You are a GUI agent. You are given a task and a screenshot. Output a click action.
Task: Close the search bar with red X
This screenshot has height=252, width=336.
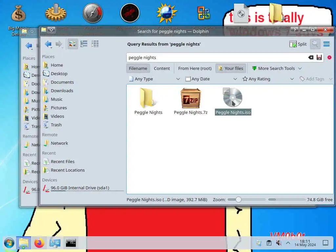pyautogui.click(x=329, y=57)
